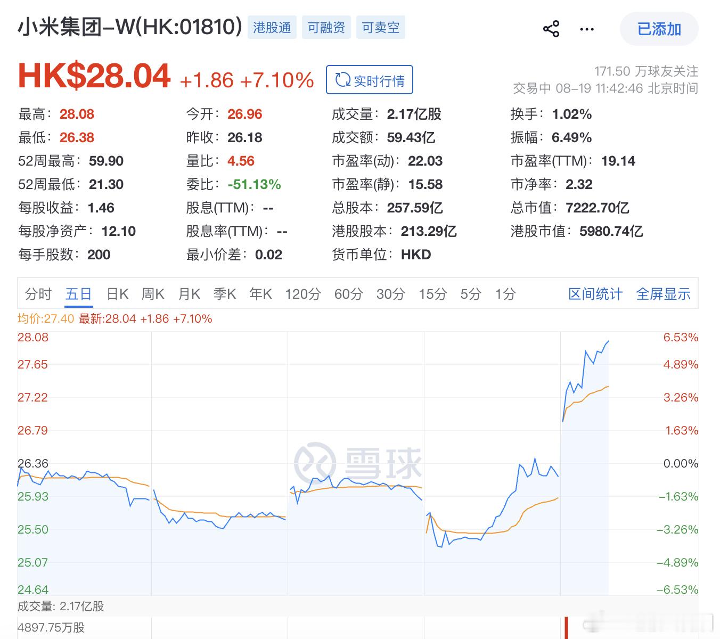720x639 pixels.
Task: Switch to the 日K chart tab
Action: [x=118, y=294]
